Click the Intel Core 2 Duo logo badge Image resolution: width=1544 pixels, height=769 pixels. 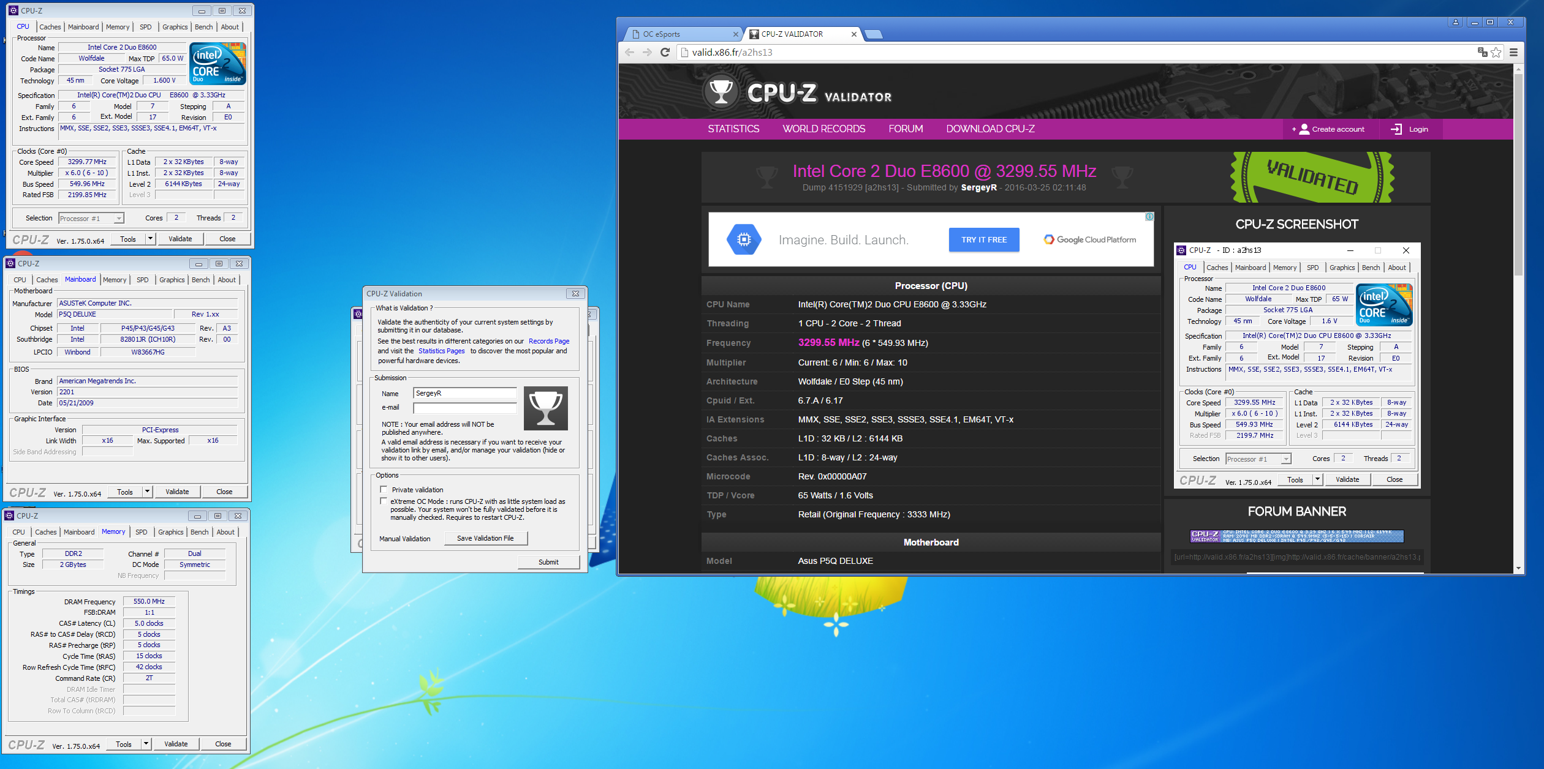coord(218,63)
